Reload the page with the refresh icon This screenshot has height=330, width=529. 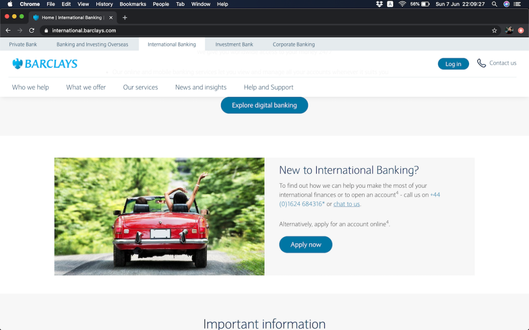(x=32, y=30)
